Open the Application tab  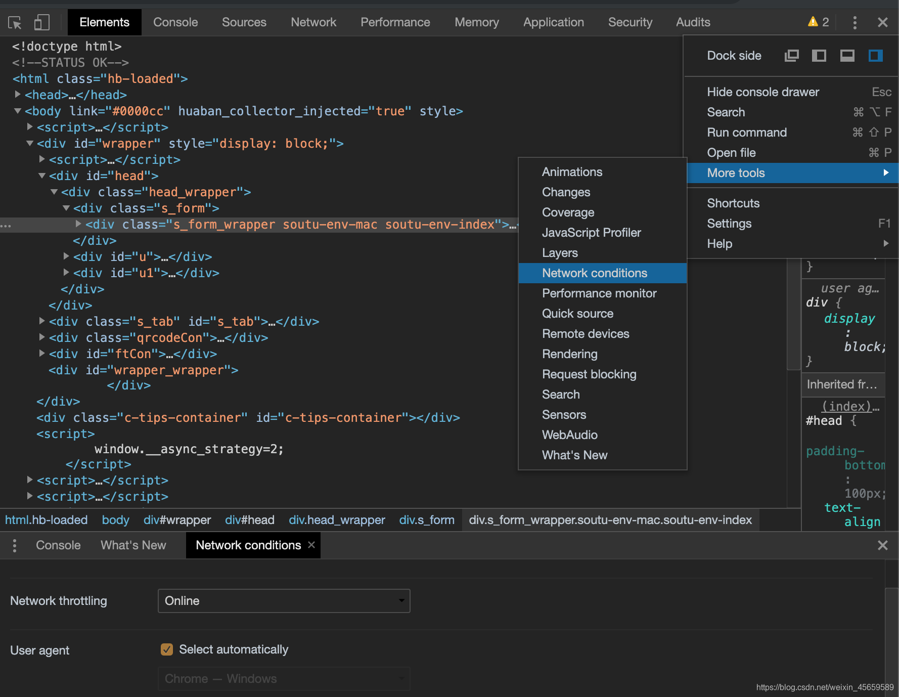pos(554,22)
